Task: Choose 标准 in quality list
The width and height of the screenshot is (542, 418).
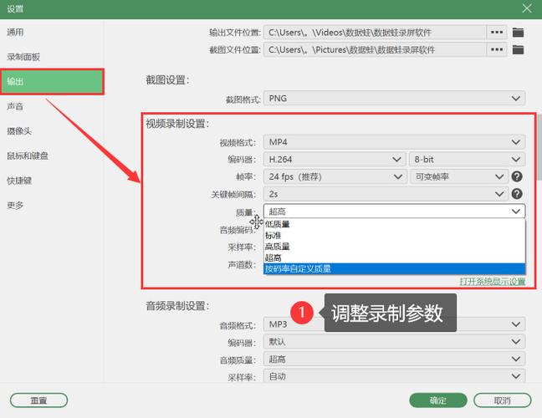Action: click(x=395, y=236)
